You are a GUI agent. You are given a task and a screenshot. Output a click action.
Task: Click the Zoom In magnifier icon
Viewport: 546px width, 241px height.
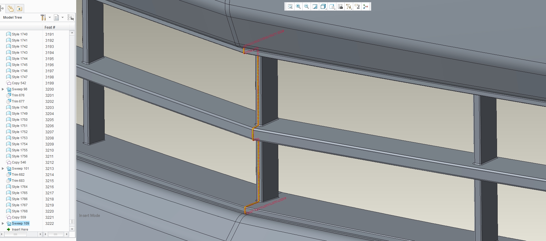pyautogui.click(x=298, y=7)
